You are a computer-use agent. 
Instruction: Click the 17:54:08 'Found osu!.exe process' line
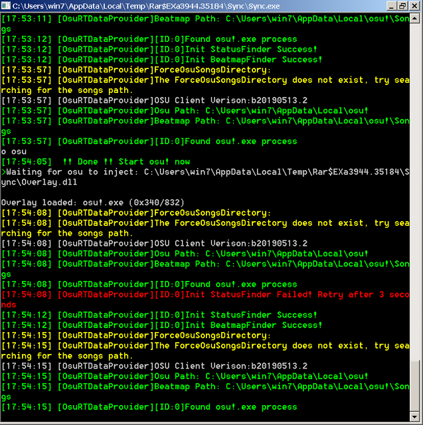point(149,284)
